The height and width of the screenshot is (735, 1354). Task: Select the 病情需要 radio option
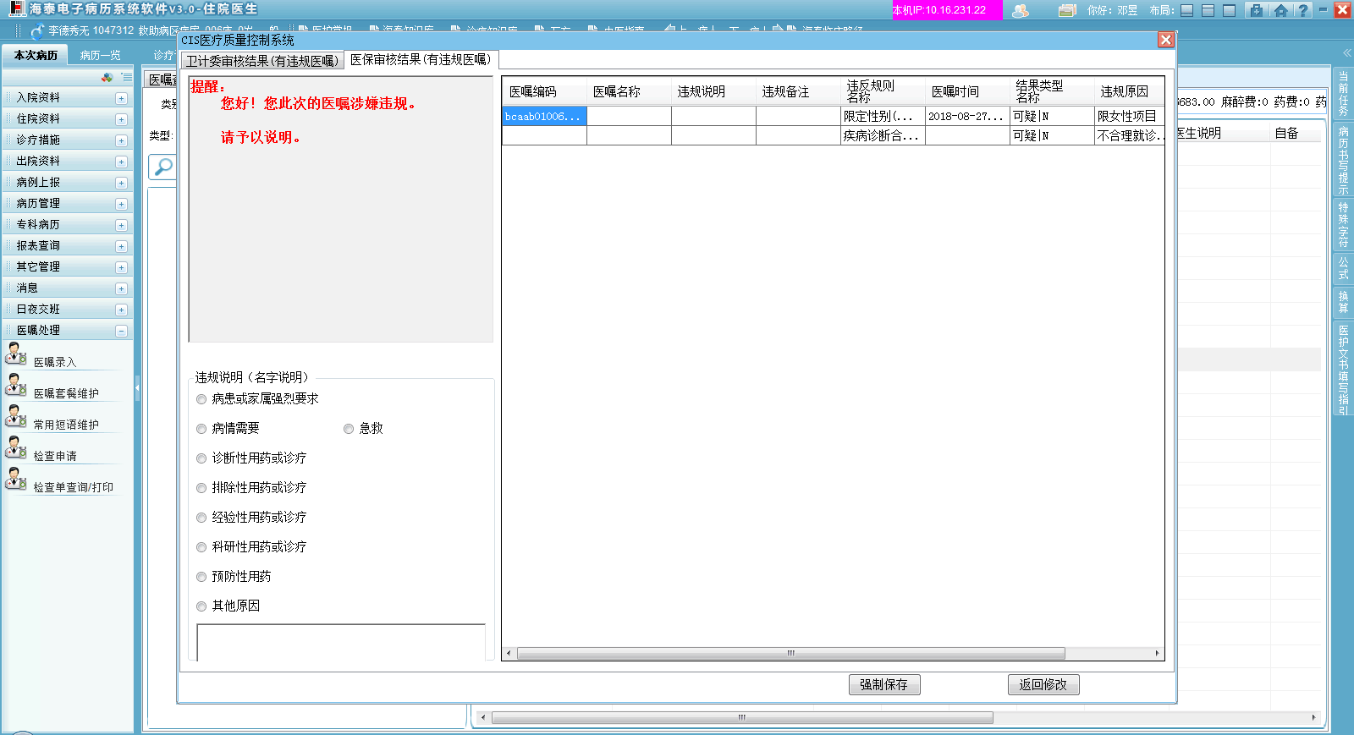(201, 429)
